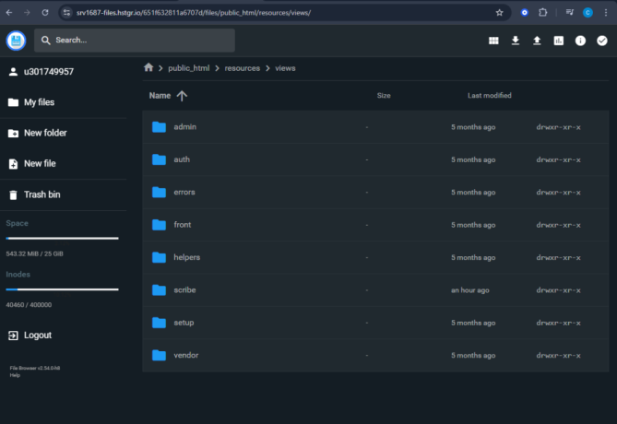Viewport: 617px width, 424px height.
Task: Show info with the info icon
Action: pos(580,41)
